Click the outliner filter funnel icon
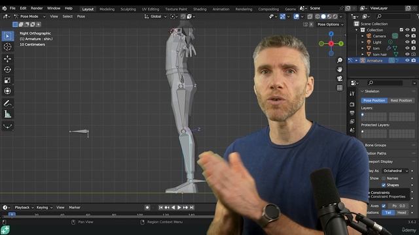This screenshot has height=235, width=419. (x=418, y=16)
